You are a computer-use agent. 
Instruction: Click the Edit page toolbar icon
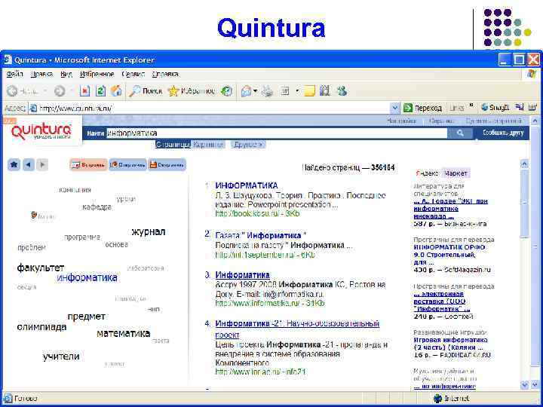[x=285, y=91]
